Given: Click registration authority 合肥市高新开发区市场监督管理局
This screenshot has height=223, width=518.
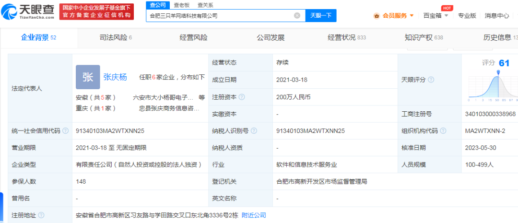Looking at the screenshot, I should point(322,181).
